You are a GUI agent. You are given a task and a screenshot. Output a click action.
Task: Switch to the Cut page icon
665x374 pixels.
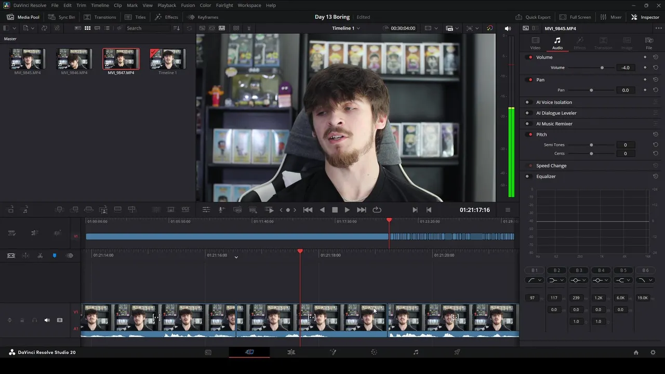249,352
